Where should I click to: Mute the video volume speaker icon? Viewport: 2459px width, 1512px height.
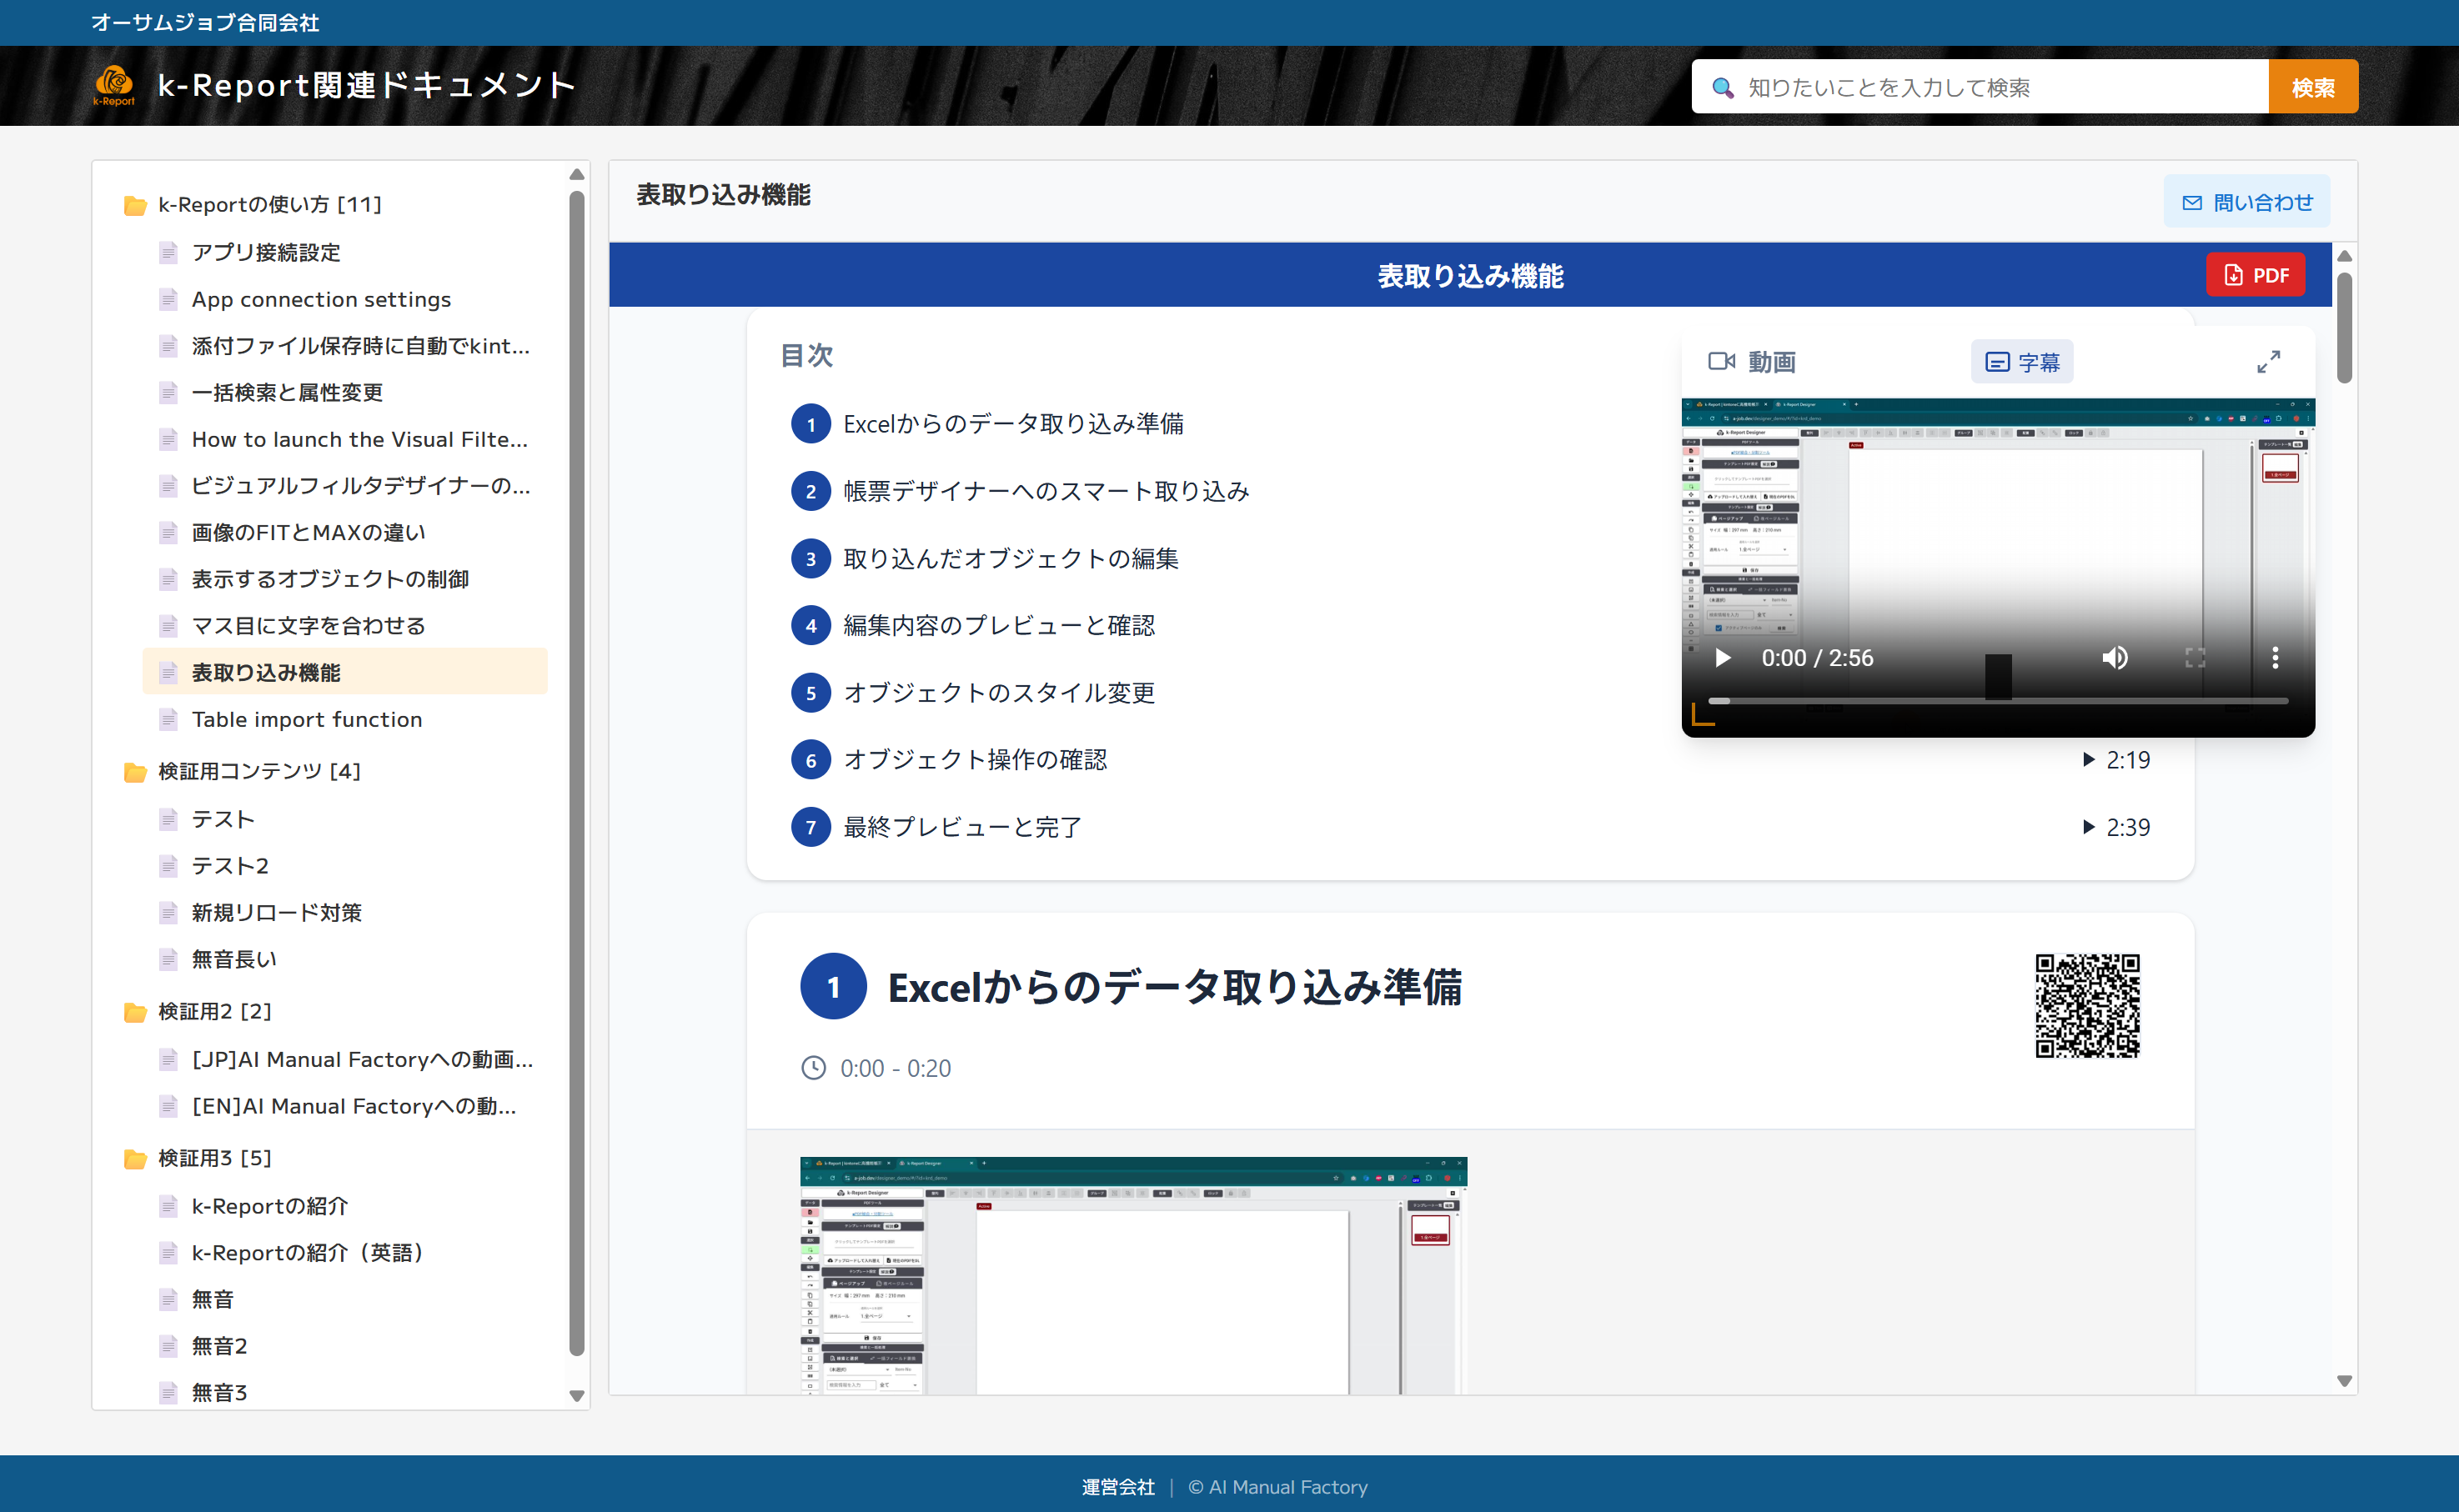pos(2114,658)
